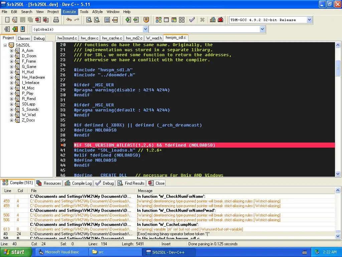This screenshot has height=257, width=342.
Task: Open the src folder taskbar item
Action: point(115,252)
